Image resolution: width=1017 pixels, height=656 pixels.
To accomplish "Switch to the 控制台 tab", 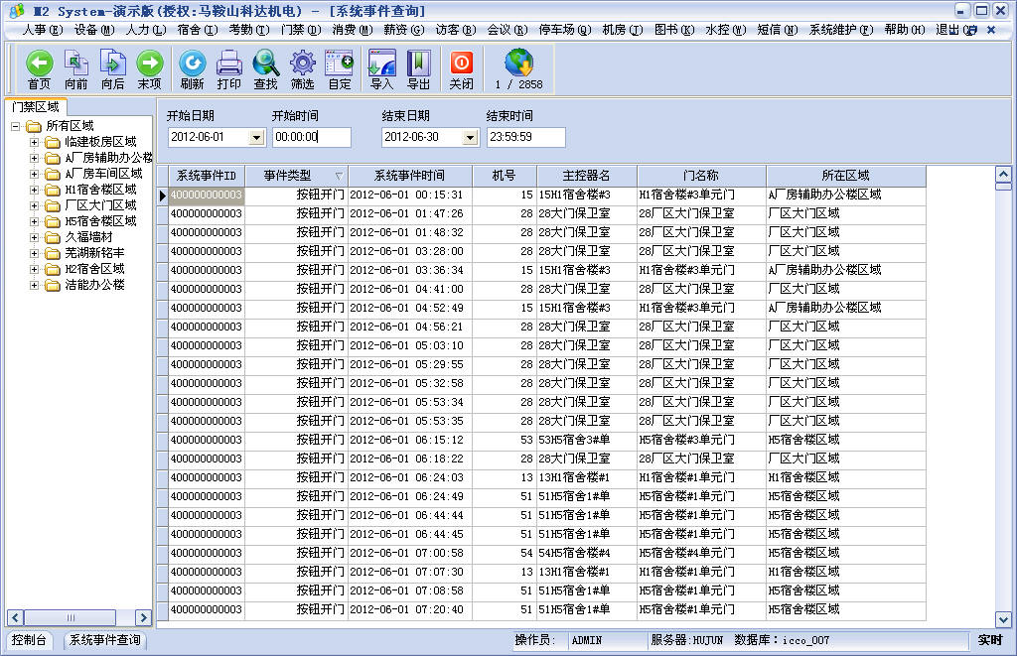I will click(x=29, y=640).
